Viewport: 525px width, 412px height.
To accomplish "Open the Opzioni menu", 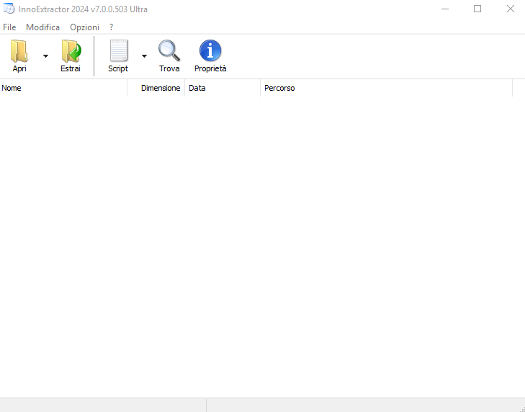I will pyautogui.click(x=85, y=27).
